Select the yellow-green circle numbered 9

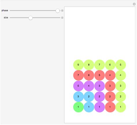(x=78, y=65)
